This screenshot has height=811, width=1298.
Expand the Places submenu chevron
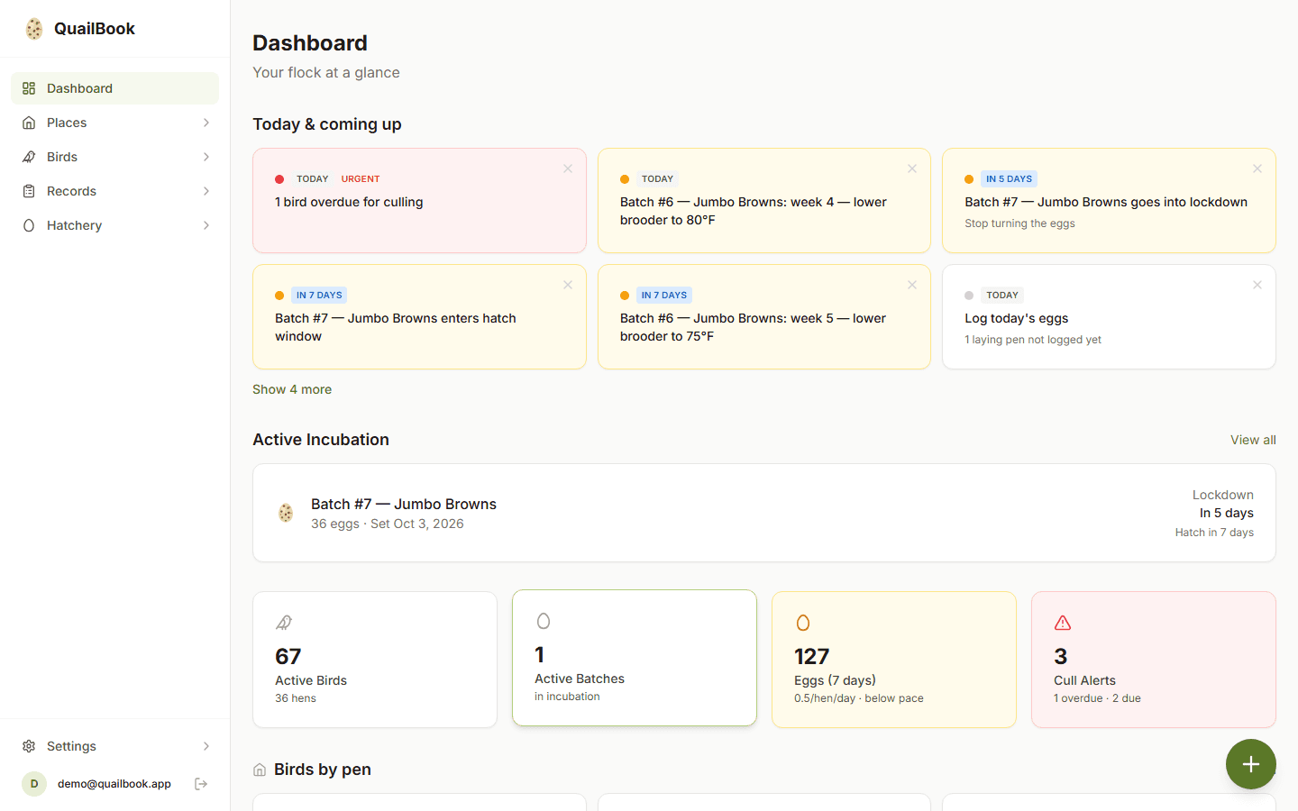point(206,123)
